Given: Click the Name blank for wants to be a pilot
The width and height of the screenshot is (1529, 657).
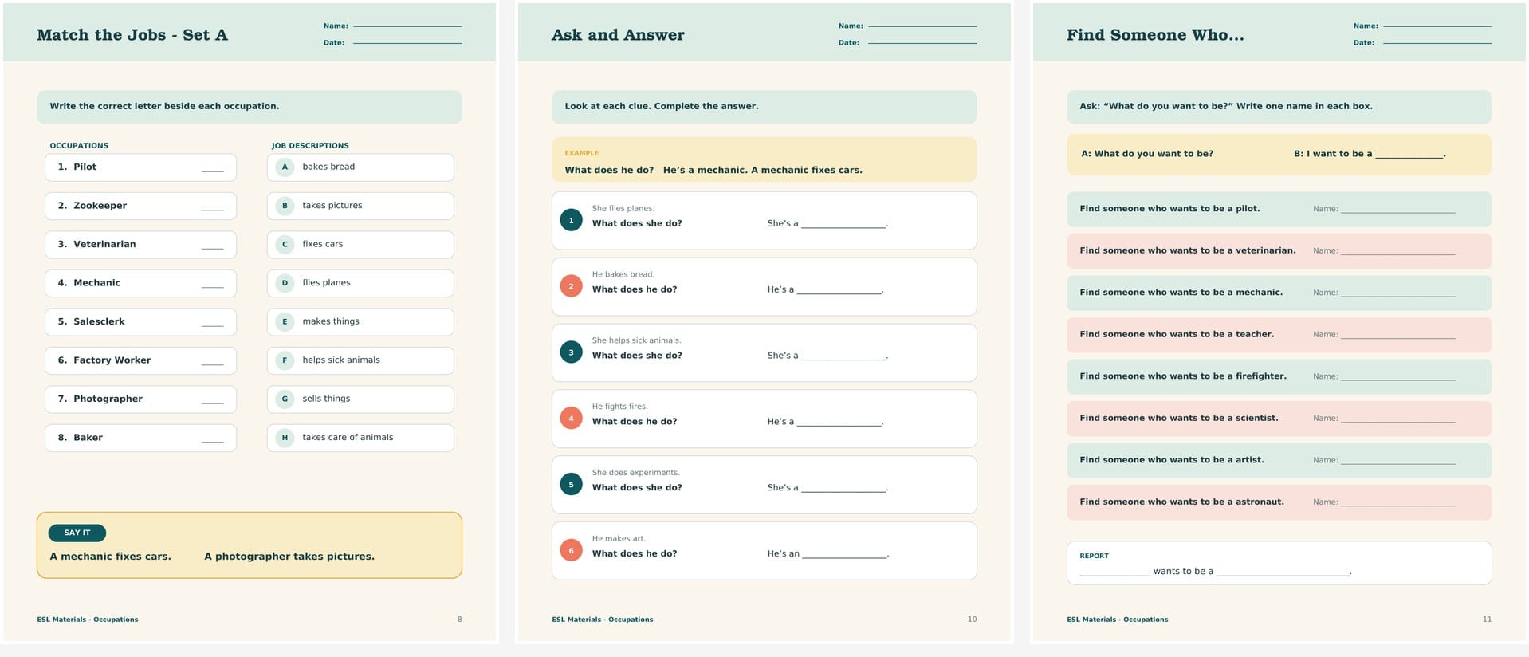Looking at the screenshot, I should 1398,210.
